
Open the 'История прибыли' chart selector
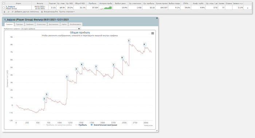[51, 29]
